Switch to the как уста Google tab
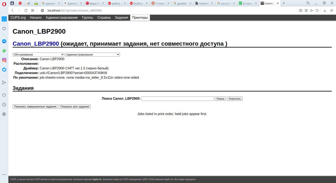The width and height of the screenshot is (336, 183). pyautogui.click(x=226, y=3)
